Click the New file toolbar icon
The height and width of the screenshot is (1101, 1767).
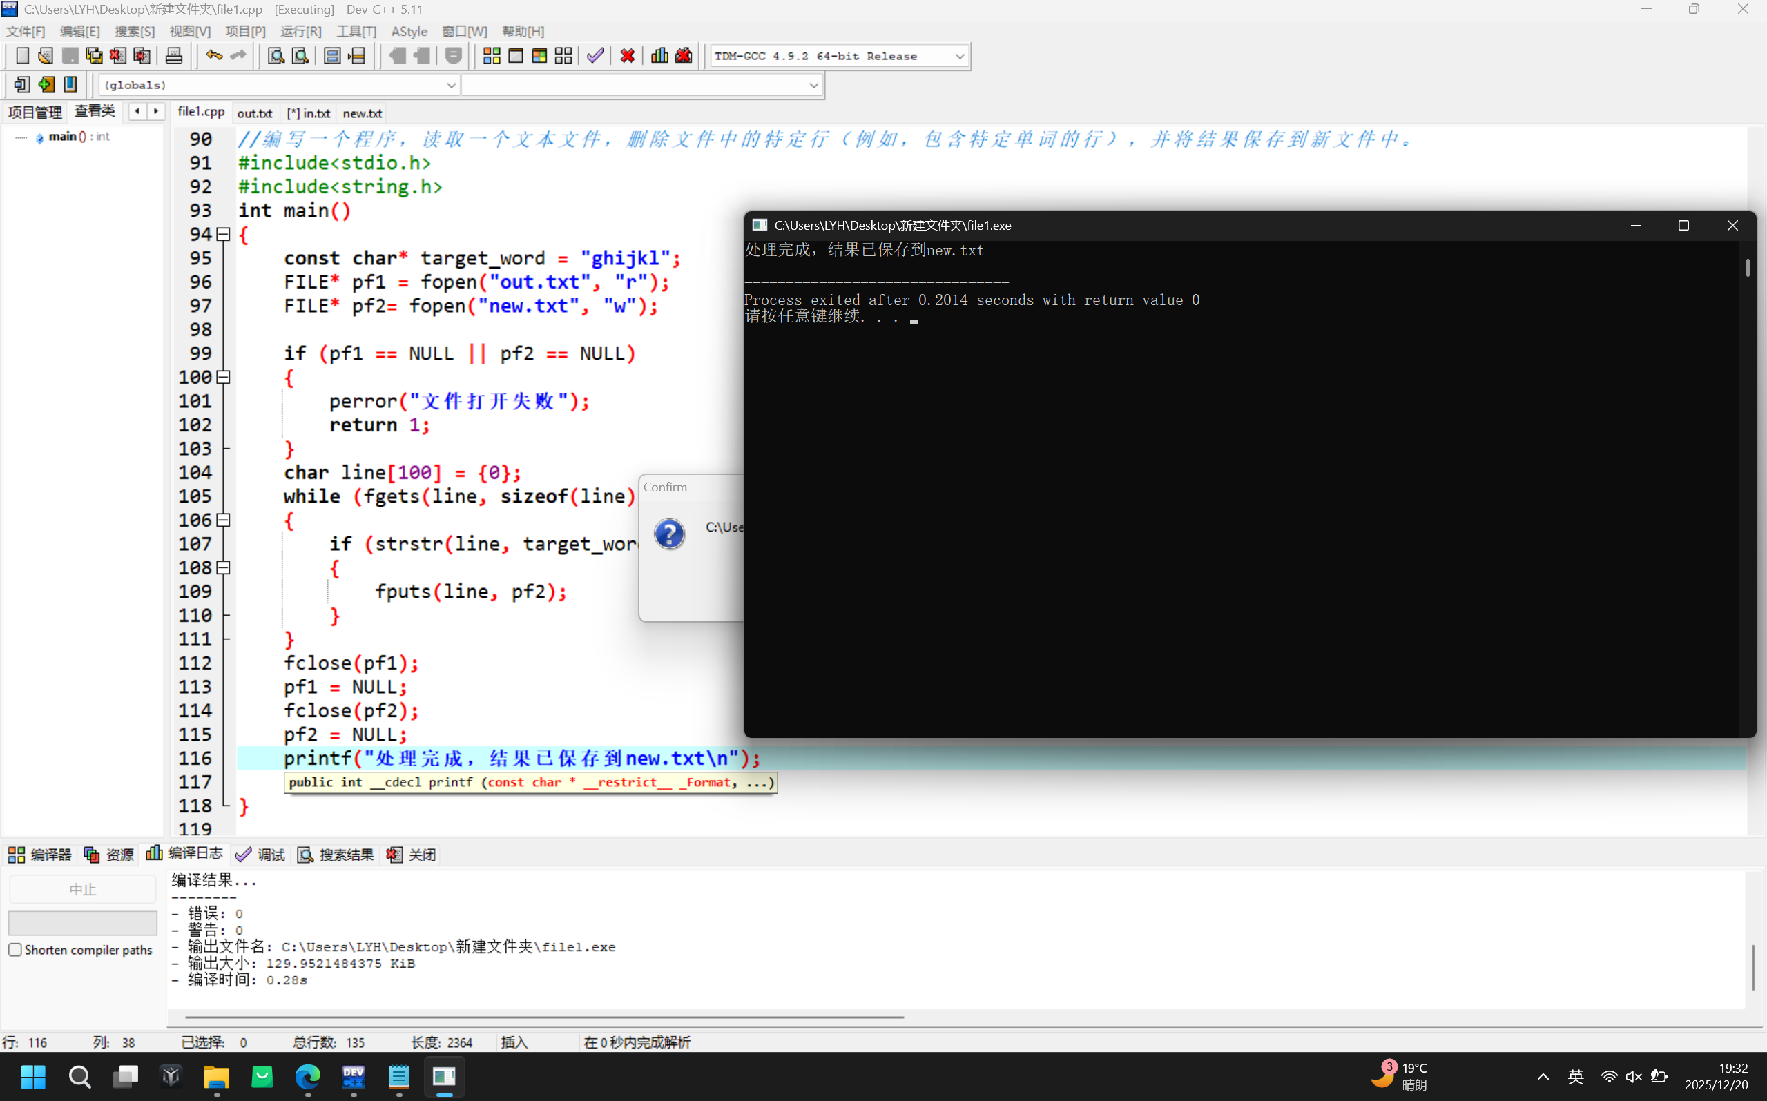pyautogui.click(x=22, y=56)
